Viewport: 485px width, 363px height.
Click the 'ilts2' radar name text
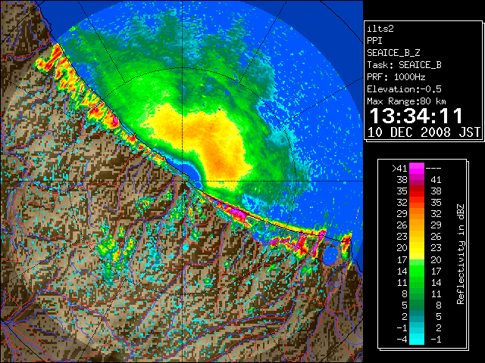coord(380,29)
